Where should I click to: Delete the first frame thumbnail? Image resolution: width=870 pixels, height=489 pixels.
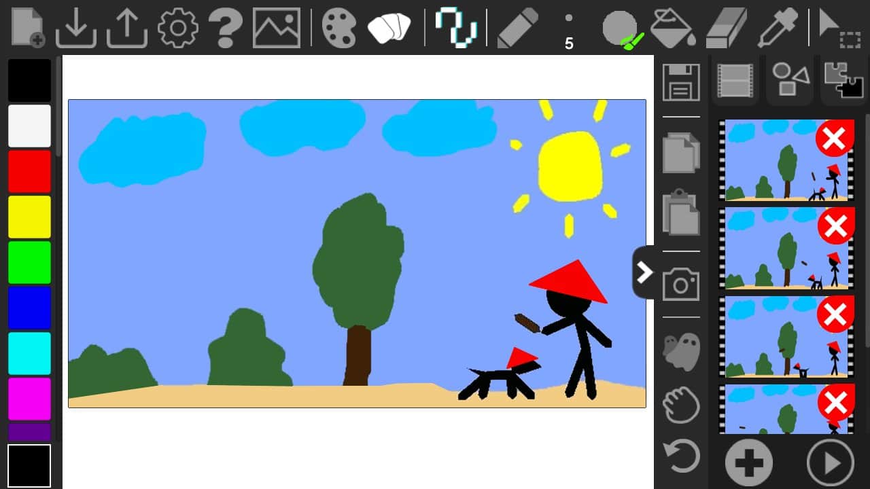point(835,139)
